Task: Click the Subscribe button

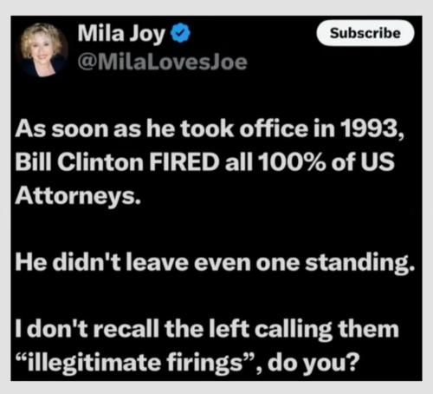Action: (x=365, y=33)
